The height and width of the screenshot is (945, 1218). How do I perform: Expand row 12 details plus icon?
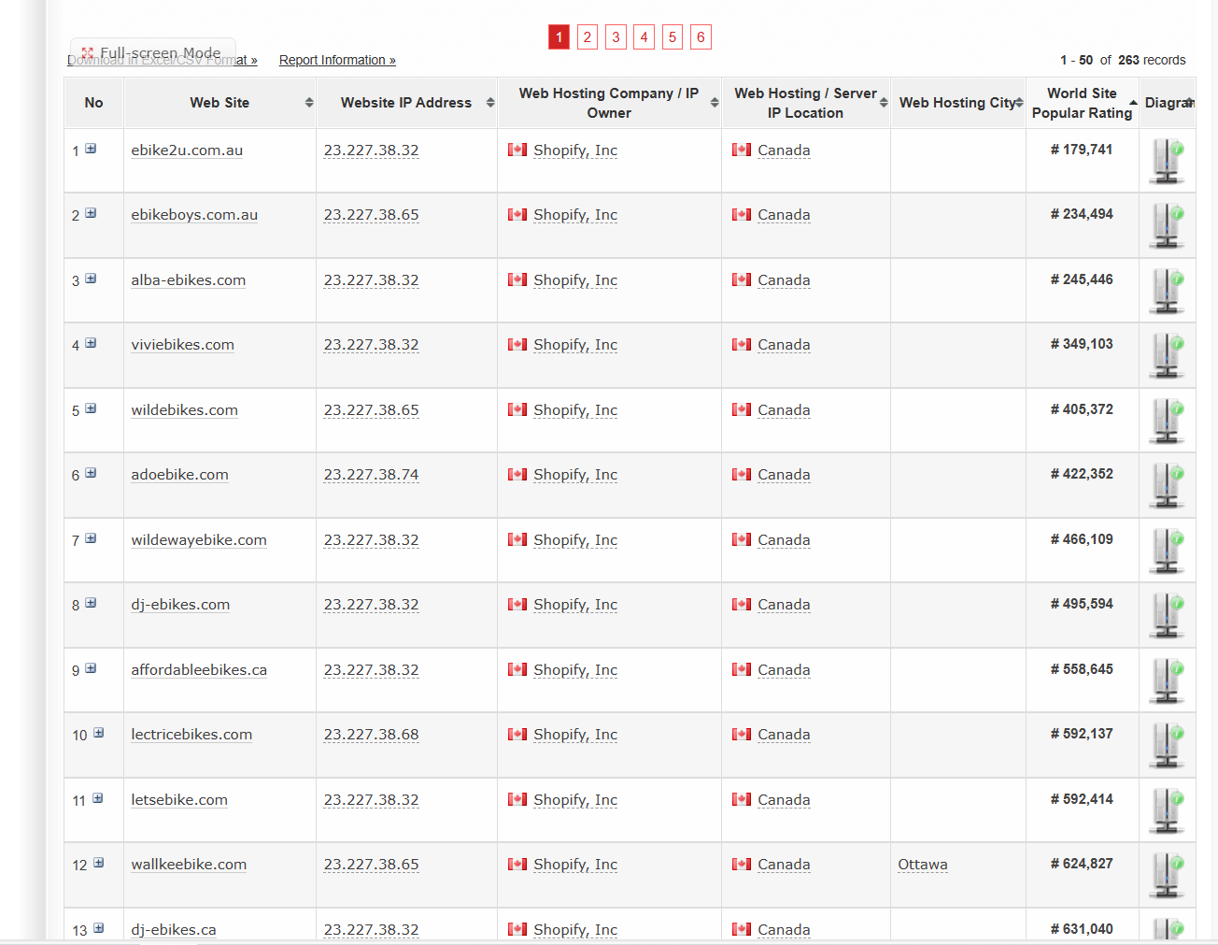(98, 863)
